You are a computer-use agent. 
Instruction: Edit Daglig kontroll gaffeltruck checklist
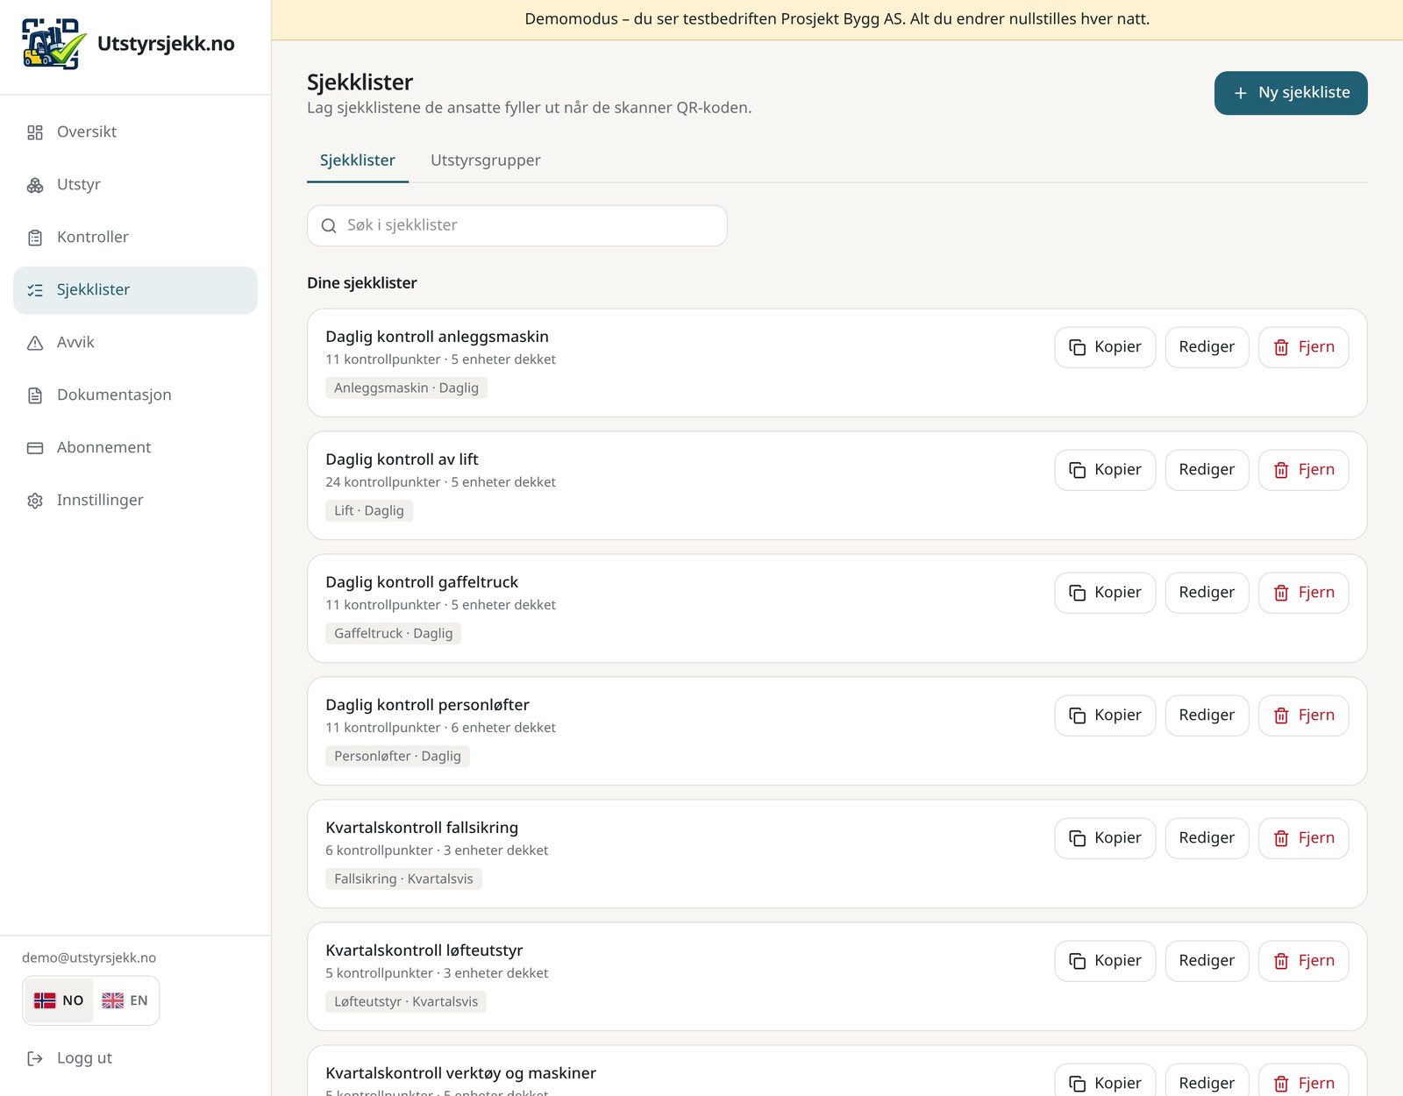click(1207, 593)
